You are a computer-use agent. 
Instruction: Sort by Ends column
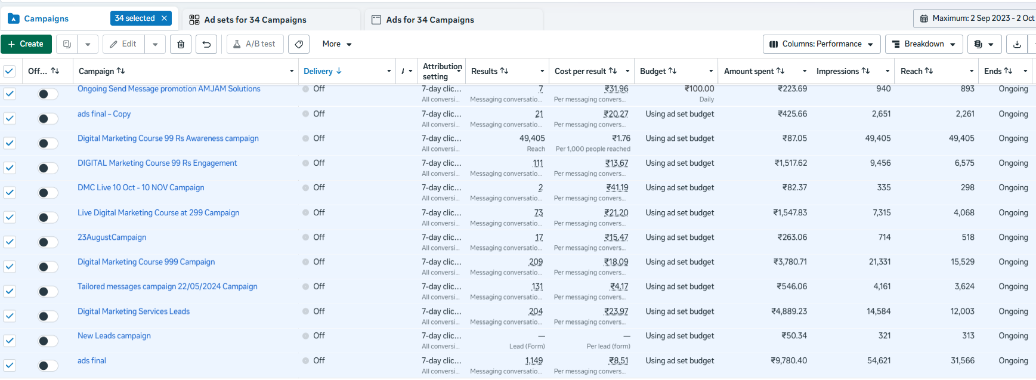[x=998, y=71]
